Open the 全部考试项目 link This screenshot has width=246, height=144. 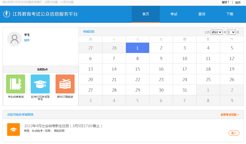point(230,115)
